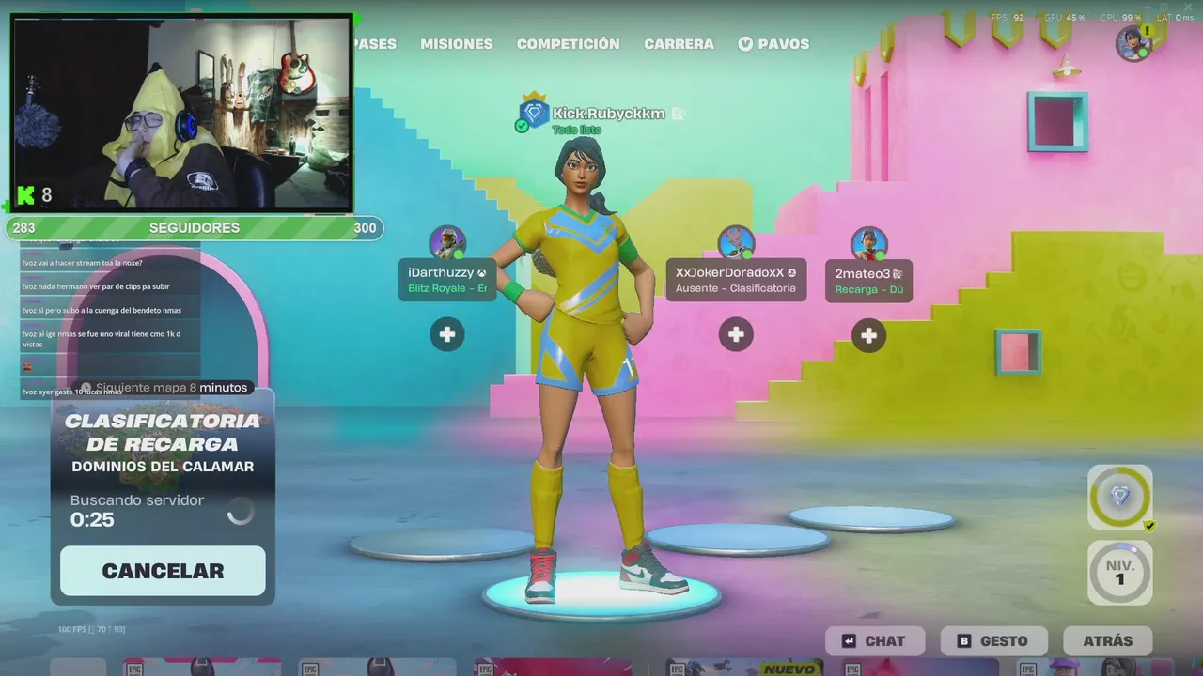The width and height of the screenshot is (1203, 676).
Task: Open the iDarthuzzy Blitz Royale player card
Action: click(x=447, y=280)
